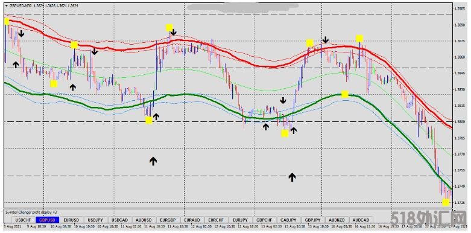
Task: Change symbol to GBPCHF
Action: tap(264, 220)
